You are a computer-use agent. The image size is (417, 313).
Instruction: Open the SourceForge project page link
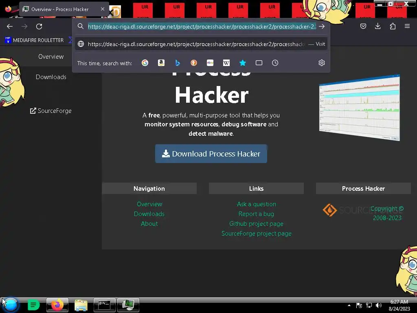[x=257, y=234]
